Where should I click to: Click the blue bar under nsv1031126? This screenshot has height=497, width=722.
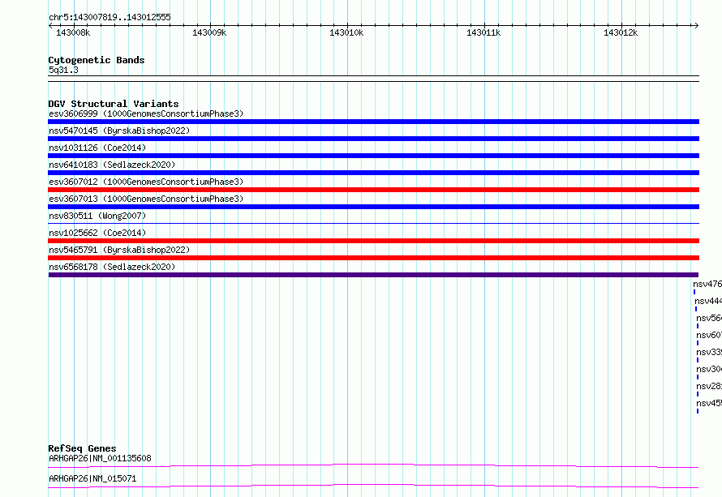pyautogui.click(x=373, y=156)
